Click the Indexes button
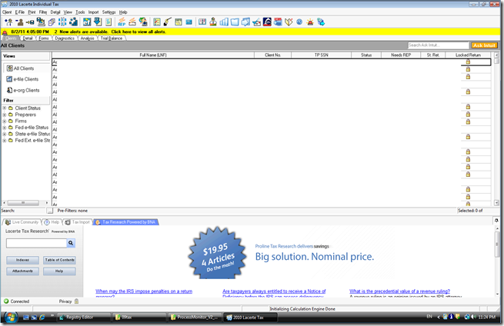 click(22, 260)
